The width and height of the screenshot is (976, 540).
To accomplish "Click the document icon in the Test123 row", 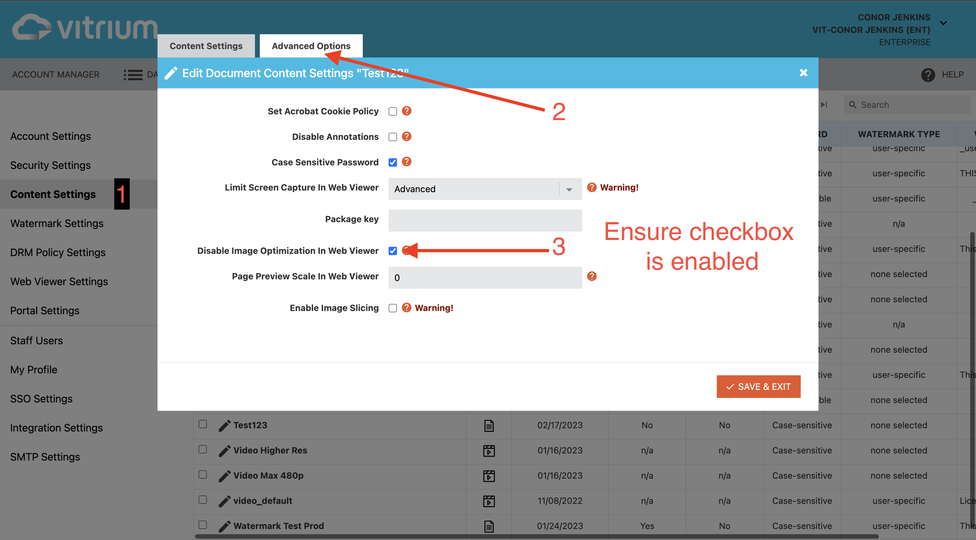I will 489,425.
